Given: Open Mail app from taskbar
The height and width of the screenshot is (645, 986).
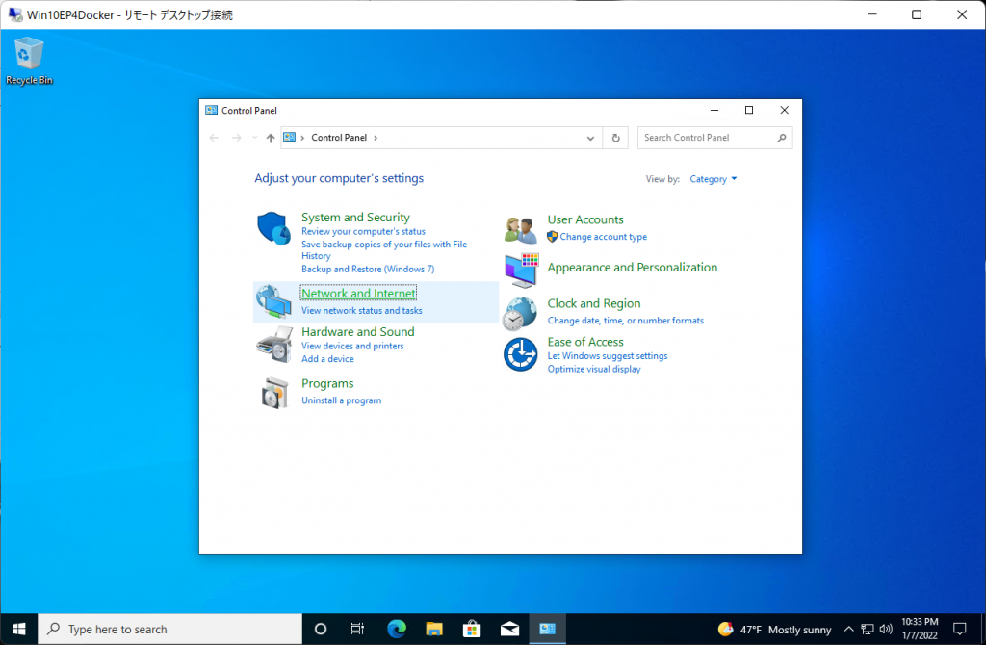Looking at the screenshot, I should (x=509, y=629).
